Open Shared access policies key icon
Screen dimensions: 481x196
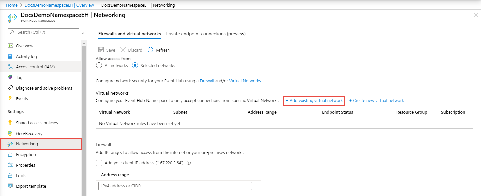point(10,123)
